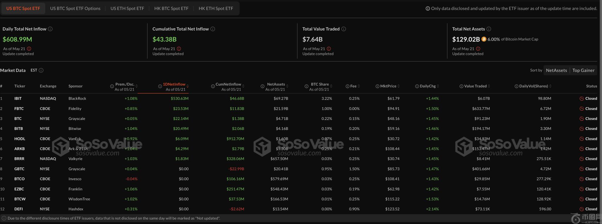Open the US ETH Spot ETF tab
This screenshot has height=224, width=602.
click(x=127, y=8)
